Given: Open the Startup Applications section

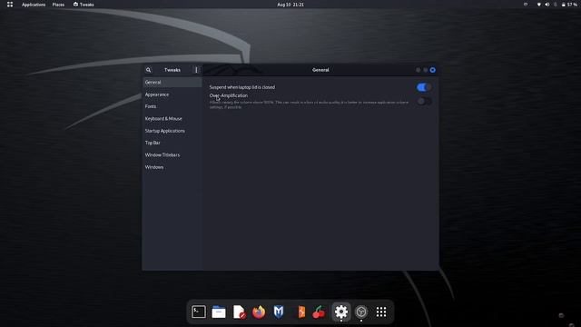Looking at the screenshot, I should (172, 131).
